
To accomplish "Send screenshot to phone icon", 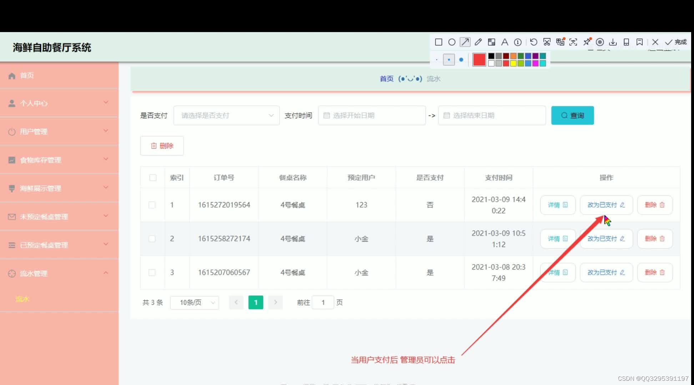I will [x=626, y=42].
